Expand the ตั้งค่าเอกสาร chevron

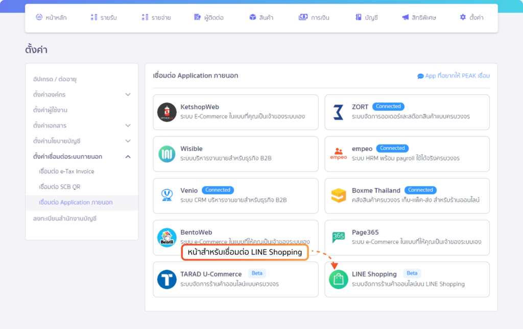click(x=128, y=125)
